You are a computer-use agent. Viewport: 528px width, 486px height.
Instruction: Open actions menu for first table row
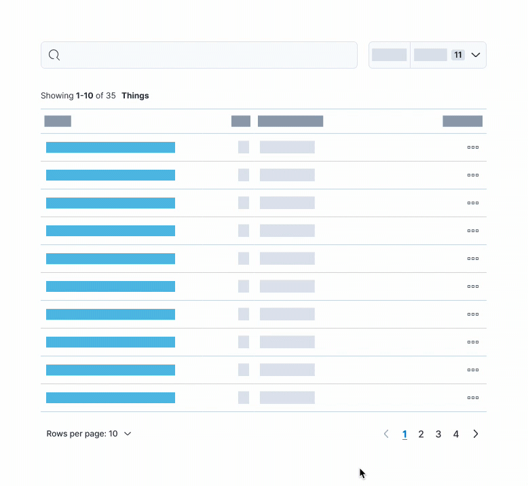[473, 147]
